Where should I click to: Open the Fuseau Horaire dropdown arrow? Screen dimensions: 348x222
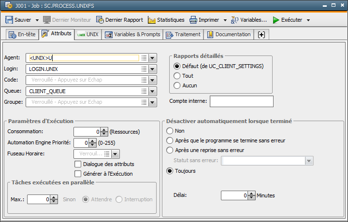tap(115, 154)
